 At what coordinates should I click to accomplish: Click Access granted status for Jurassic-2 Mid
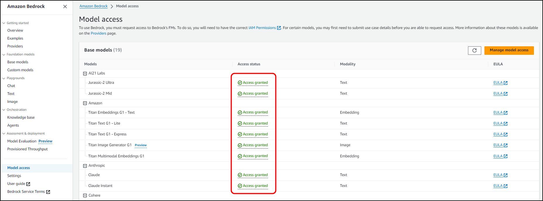(253, 94)
